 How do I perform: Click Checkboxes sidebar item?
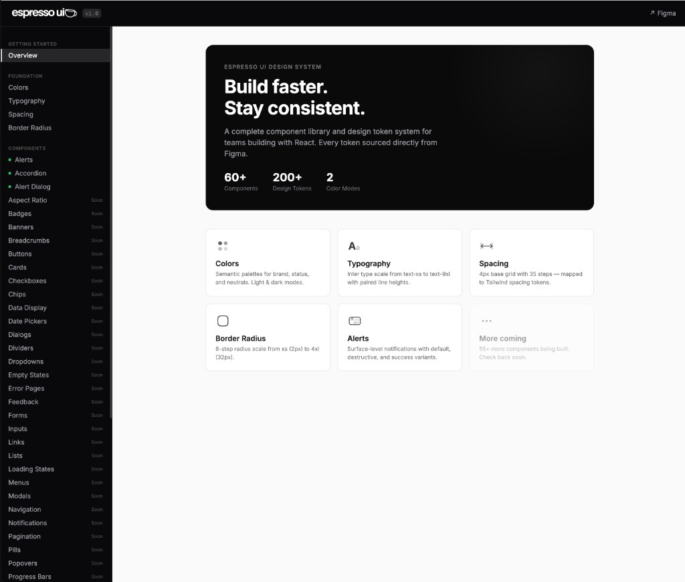[56, 281]
